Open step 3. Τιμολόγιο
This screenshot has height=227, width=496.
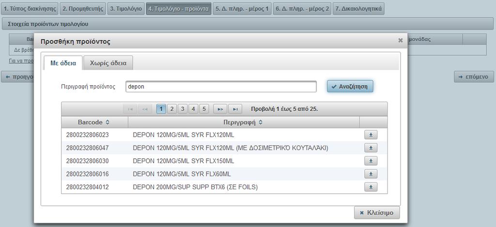(x=126, y=9)
